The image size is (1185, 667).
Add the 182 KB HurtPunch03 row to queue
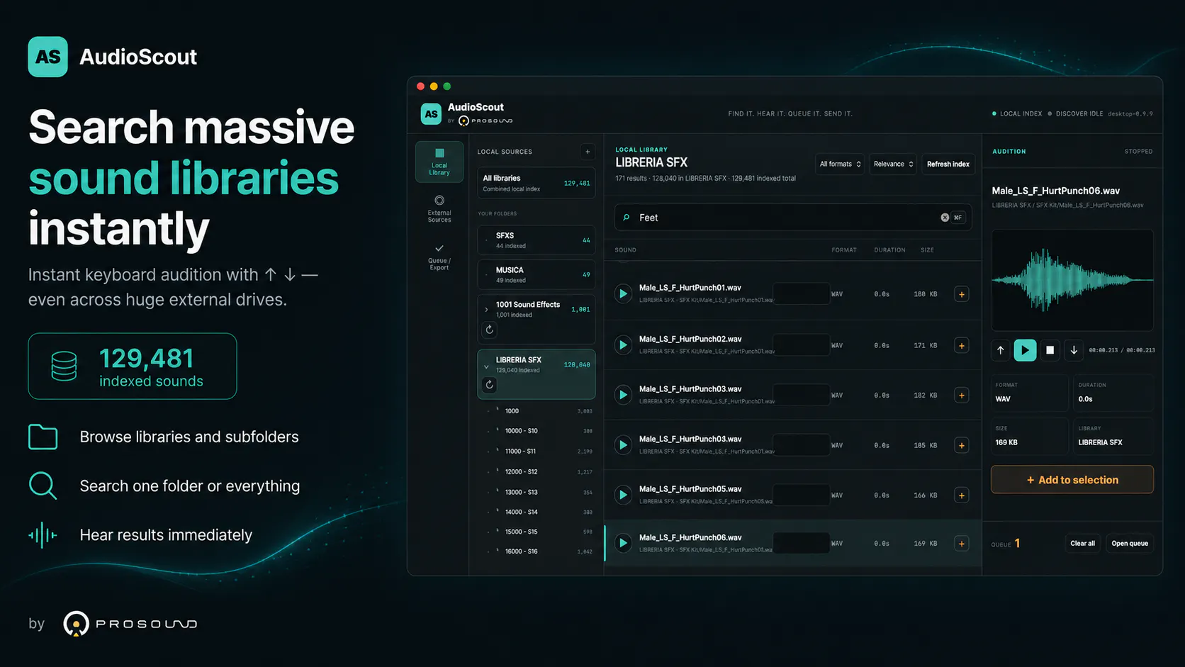pos(962,396)
